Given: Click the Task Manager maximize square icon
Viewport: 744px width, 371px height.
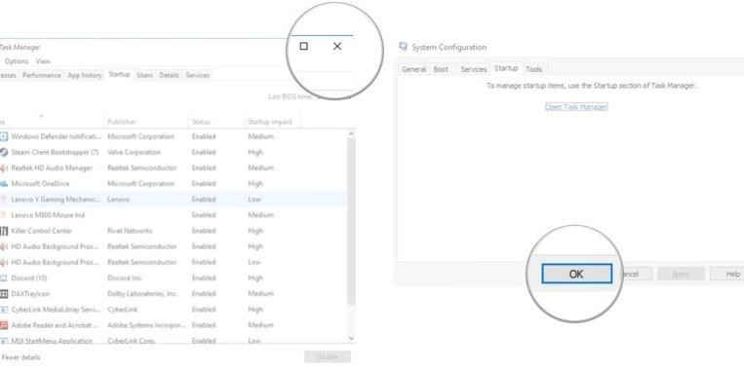Looking at the screenshot, I should (303, 46).
